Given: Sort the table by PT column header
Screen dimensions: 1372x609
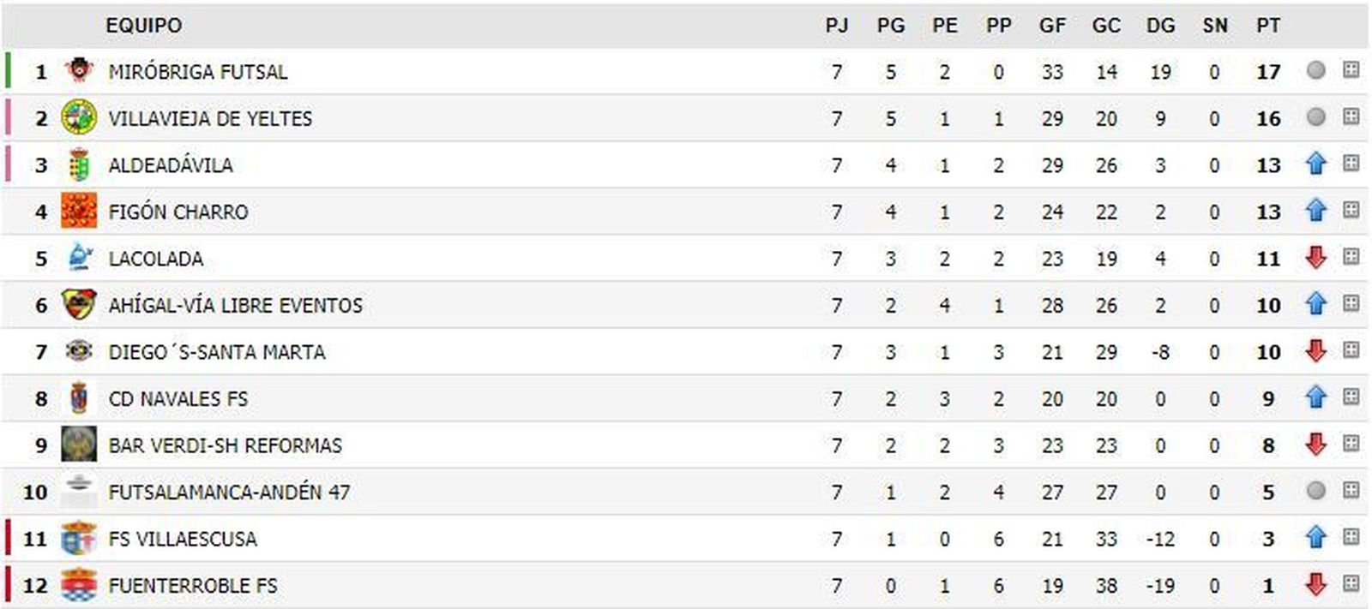Looking at the screenshot, I should [x=1267, y=26].
